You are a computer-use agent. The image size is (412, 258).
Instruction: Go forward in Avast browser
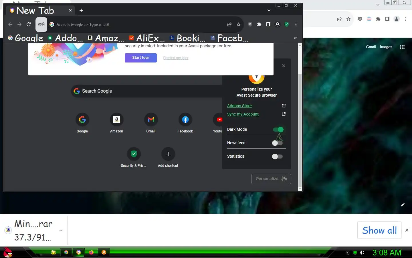click(x=19, y=25)
